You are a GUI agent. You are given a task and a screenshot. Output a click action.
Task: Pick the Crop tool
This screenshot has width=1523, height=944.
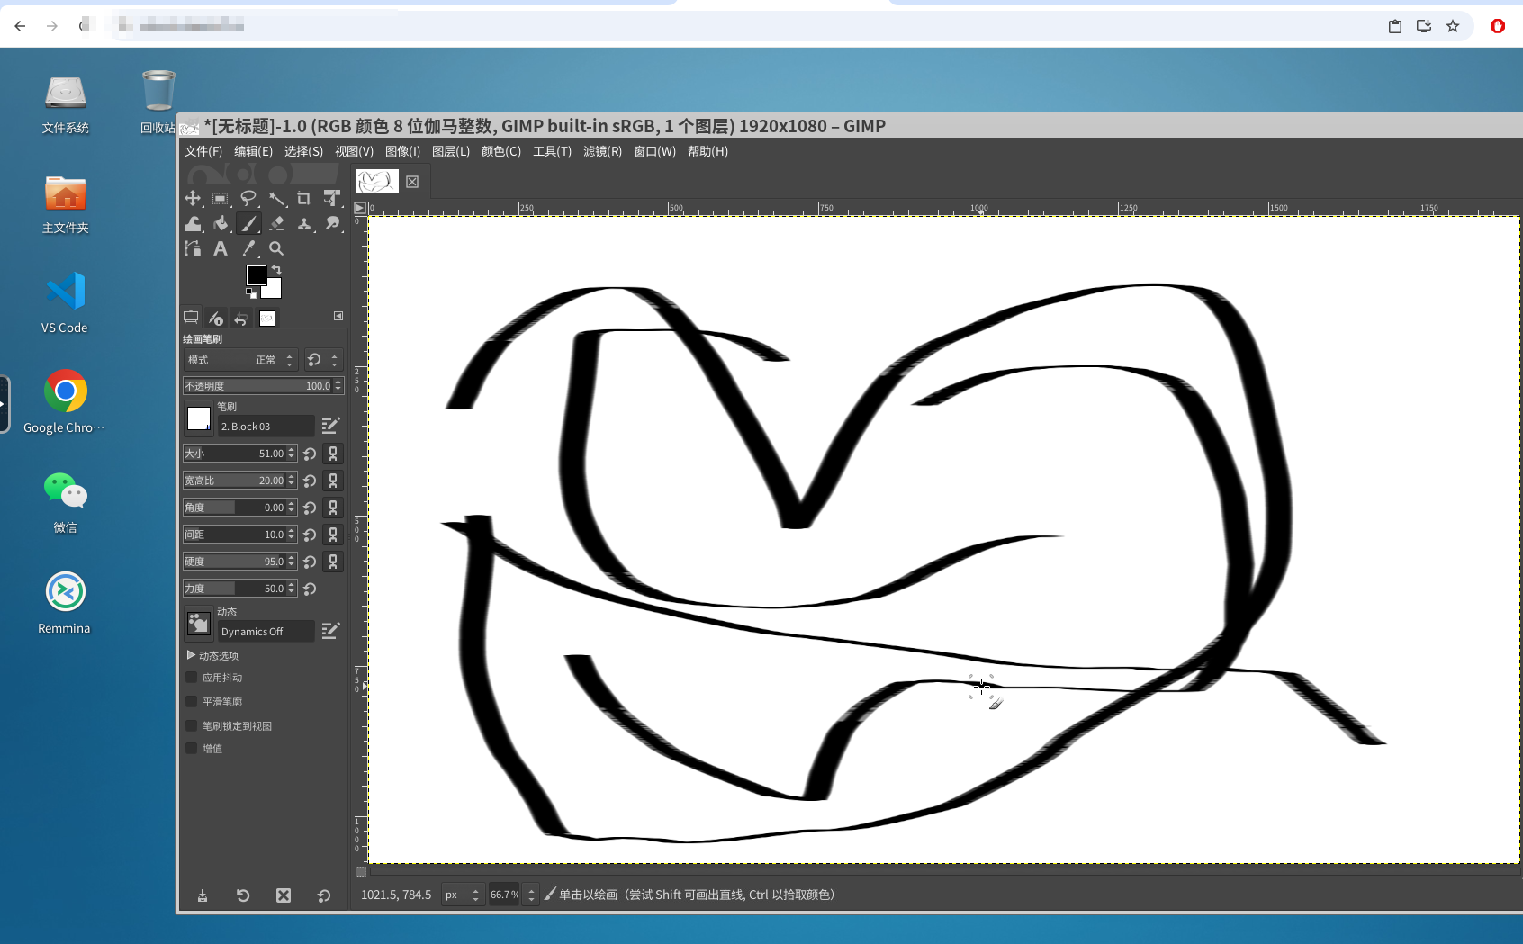[304, 199]
